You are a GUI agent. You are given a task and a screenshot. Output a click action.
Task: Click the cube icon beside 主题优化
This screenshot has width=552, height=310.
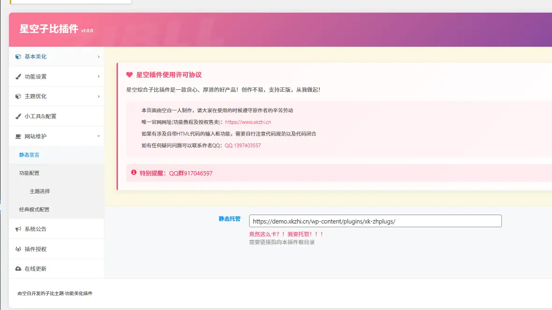pos(18,96)
